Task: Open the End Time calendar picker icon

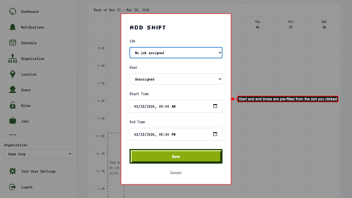Action: click(215, 134)
